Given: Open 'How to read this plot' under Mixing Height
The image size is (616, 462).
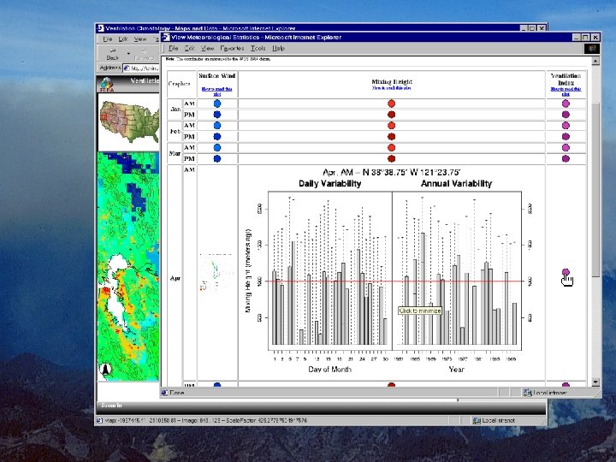Looking at the screenshot, I should pos(392,88).
